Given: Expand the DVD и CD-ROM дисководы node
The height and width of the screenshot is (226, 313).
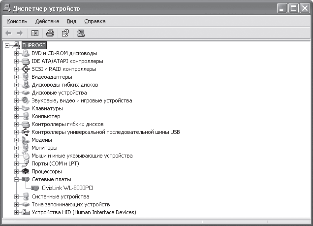Looking at the screenshot, I should pyautogui.click(x=16, y=53).
